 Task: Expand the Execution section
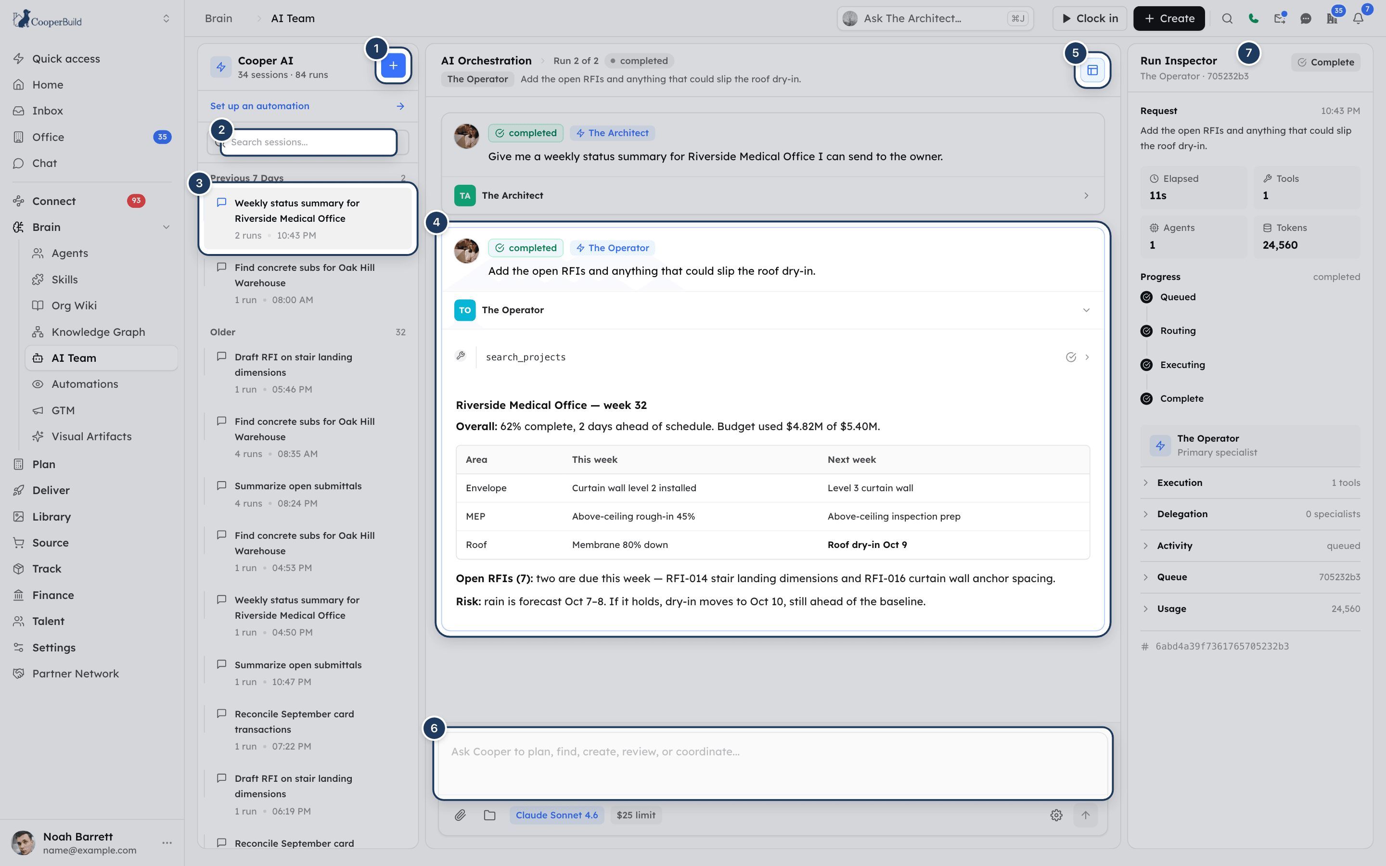(x=1250, y=482)
